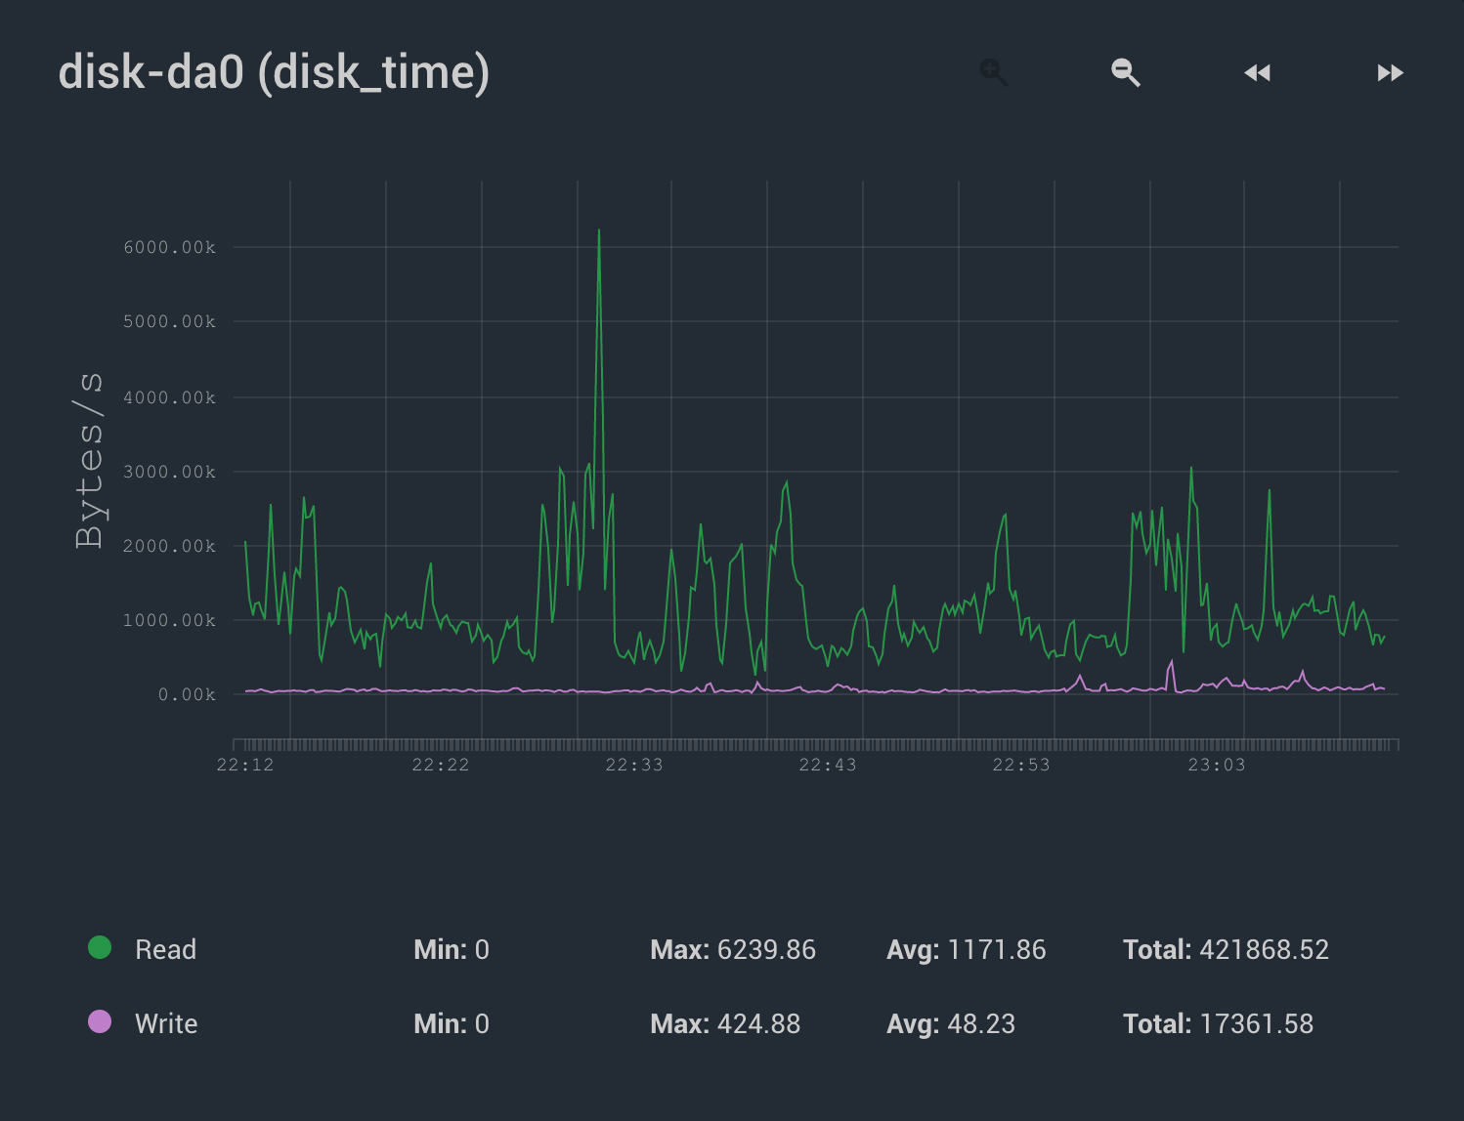Image resolution: width=1464 pixels, height=1121 pixels.
Task: Select the 22:12 time axis label
Action: click(x=245, y=765)
